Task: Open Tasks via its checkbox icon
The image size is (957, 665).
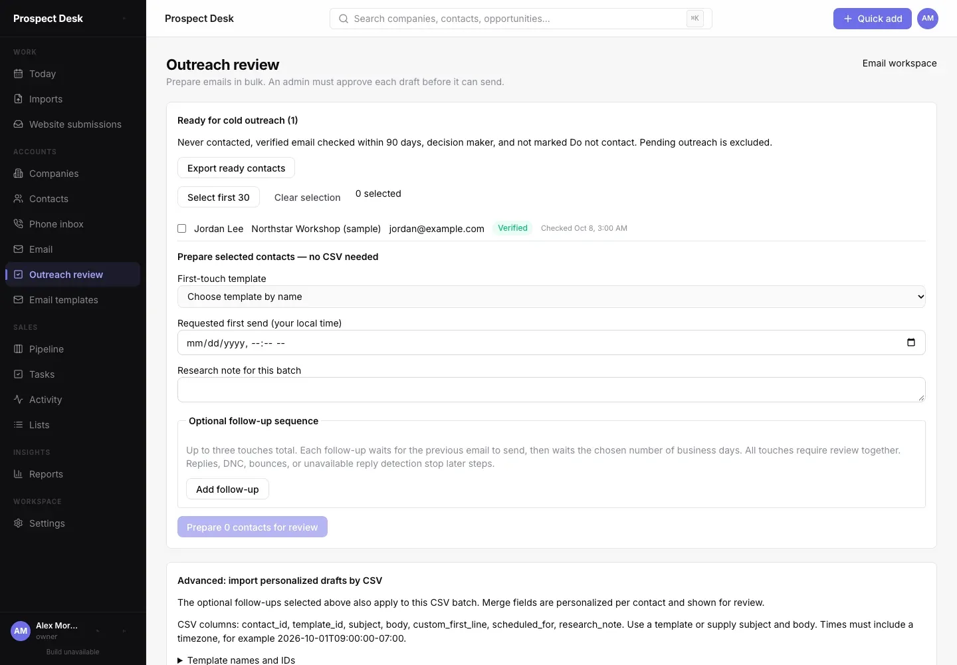Action: pyautogui.click(x=19, y=374)
